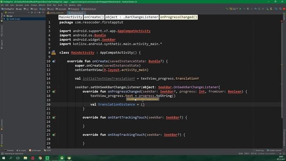The height and width of the screenshot is (161, 286).
Task: Click the red stop-sign icon in toolbar
Action: point(284,9)
